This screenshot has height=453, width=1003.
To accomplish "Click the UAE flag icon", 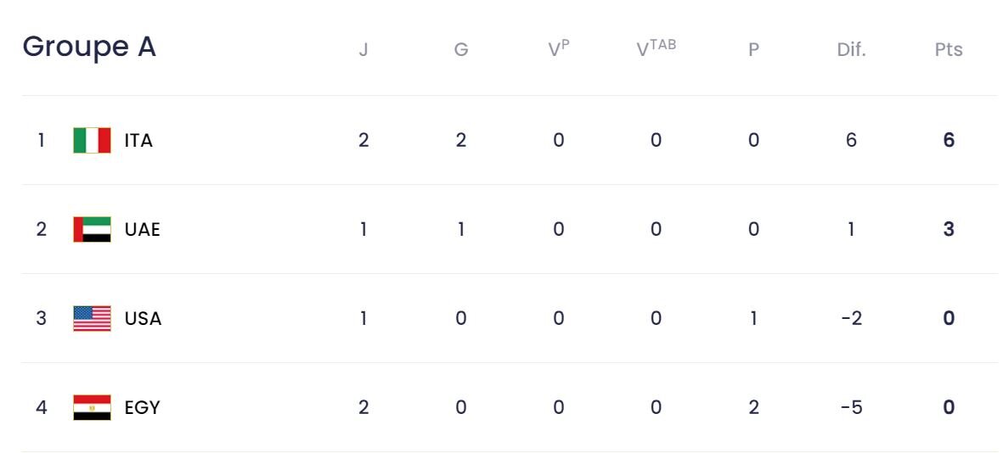I will (92, 229).
